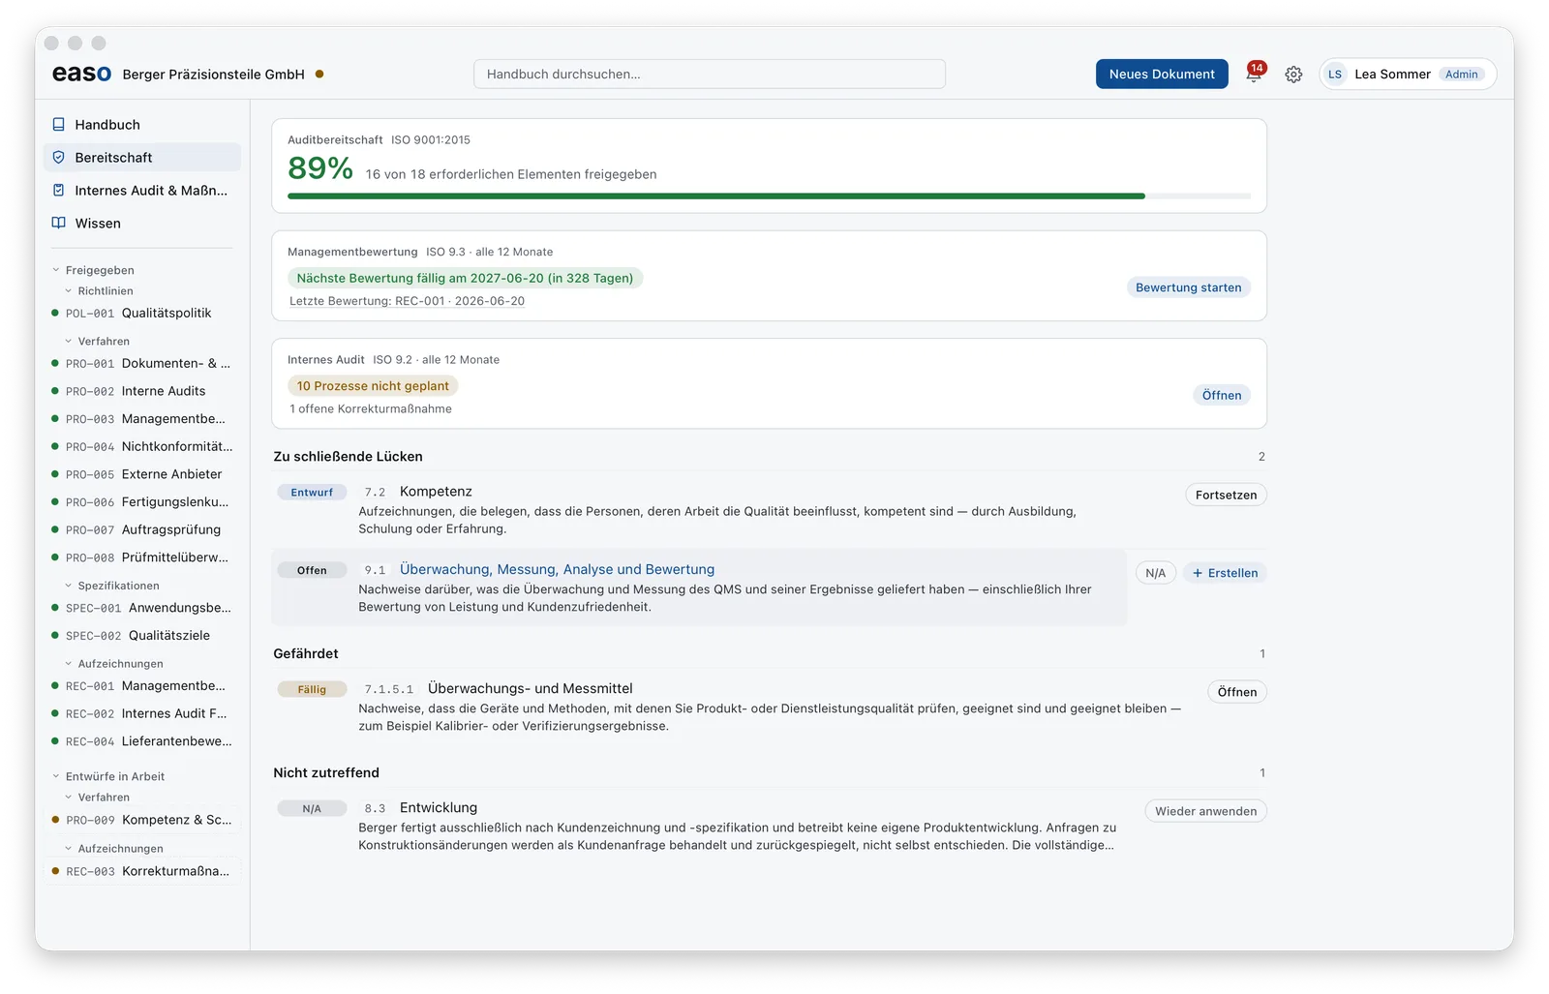Click the Entwurf status tag

pyautogui.click(x=312, y=493)
